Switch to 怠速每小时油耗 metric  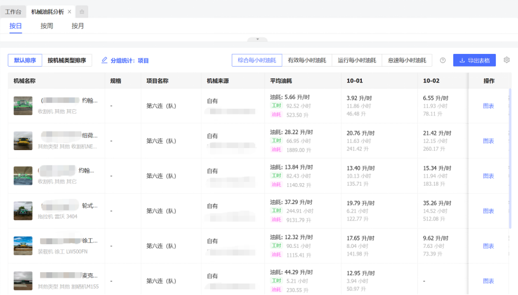(x=407, y=60)
